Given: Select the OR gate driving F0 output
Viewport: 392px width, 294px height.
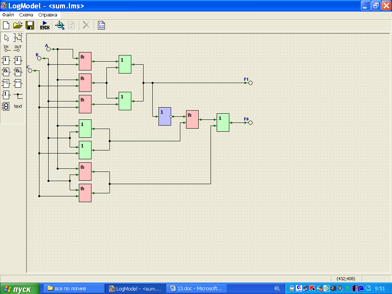Looking at the screenshot, I should [223, 122].
